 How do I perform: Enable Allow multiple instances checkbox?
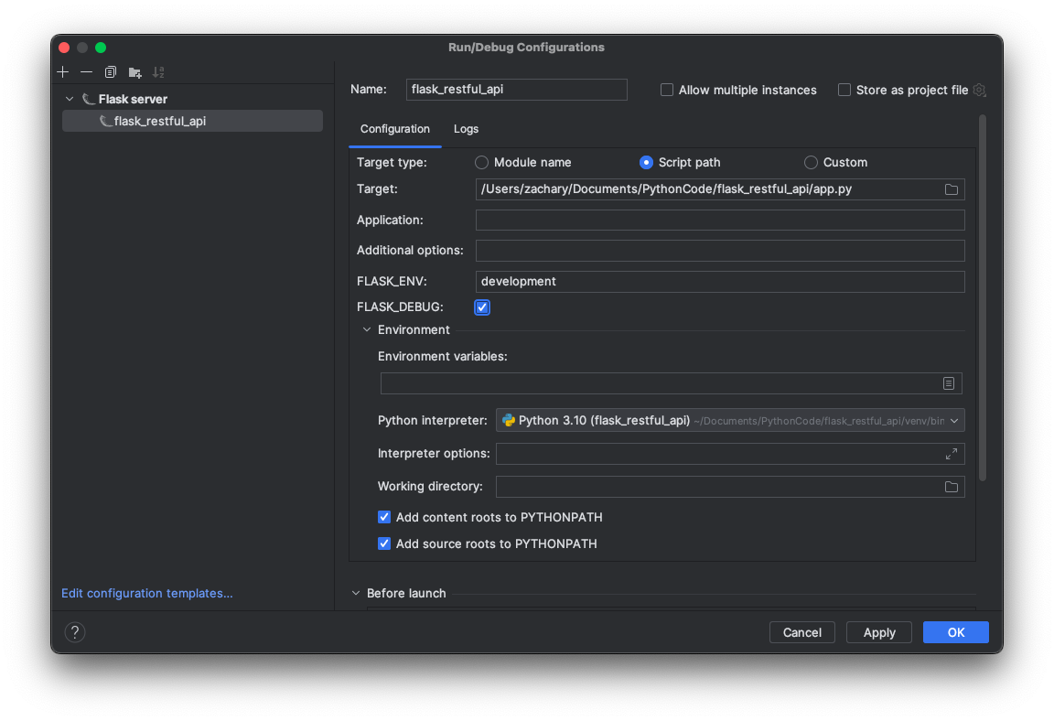[x=667, y=90]
